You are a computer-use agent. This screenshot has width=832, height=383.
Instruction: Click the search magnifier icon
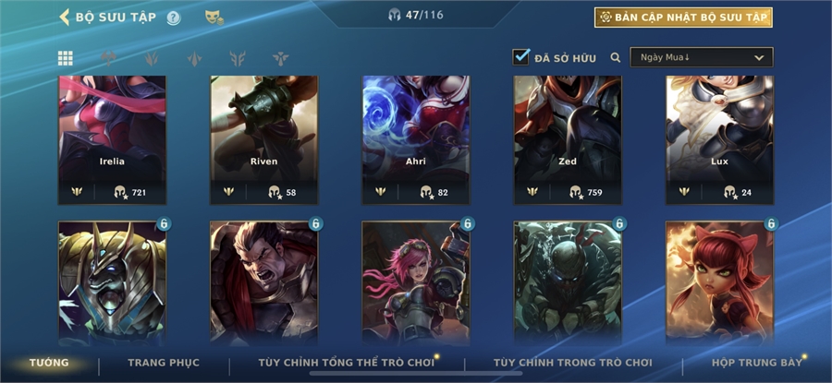point(616,58)
